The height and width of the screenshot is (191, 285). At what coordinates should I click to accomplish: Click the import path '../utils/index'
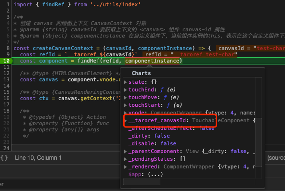coord(116,4)
